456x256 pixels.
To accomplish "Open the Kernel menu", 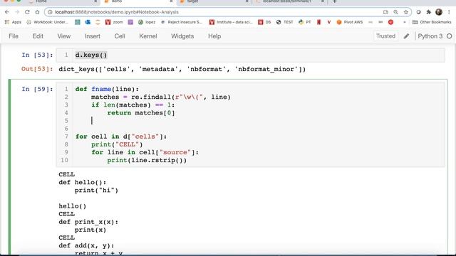I will coord(148,36).
